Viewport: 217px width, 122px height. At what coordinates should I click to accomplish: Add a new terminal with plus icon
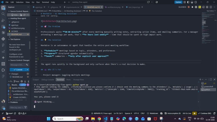200,79
